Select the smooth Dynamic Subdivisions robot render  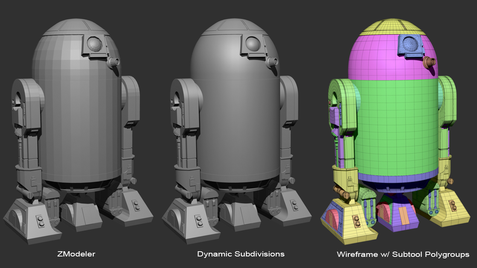pyautogui.click(x=237, y=131)
